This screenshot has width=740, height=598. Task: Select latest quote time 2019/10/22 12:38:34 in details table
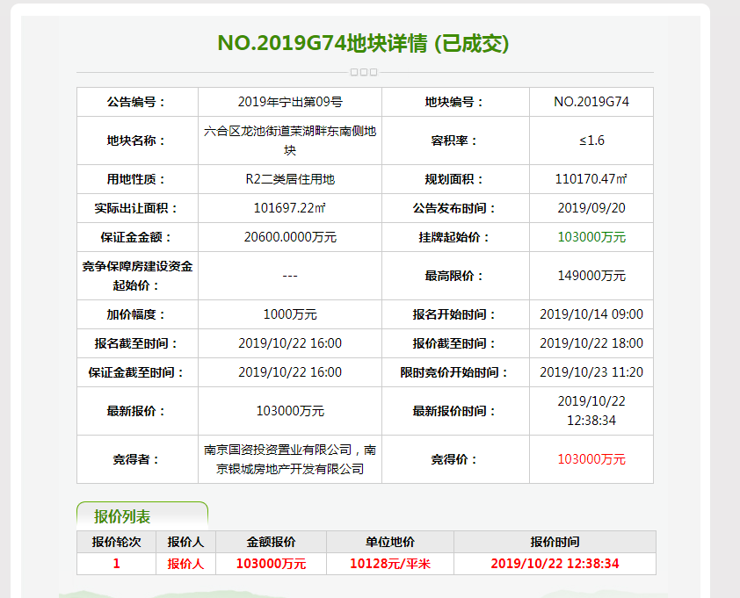click(591, 411)
